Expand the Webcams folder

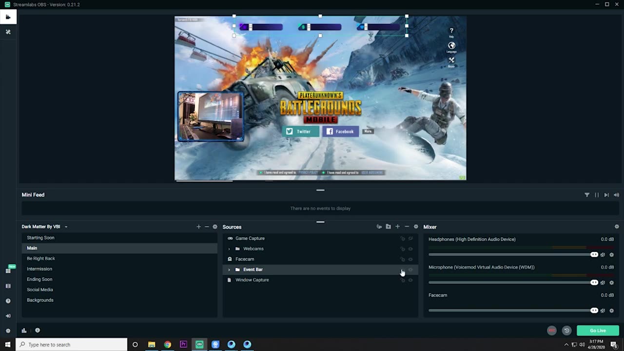[x=229, y=249]
